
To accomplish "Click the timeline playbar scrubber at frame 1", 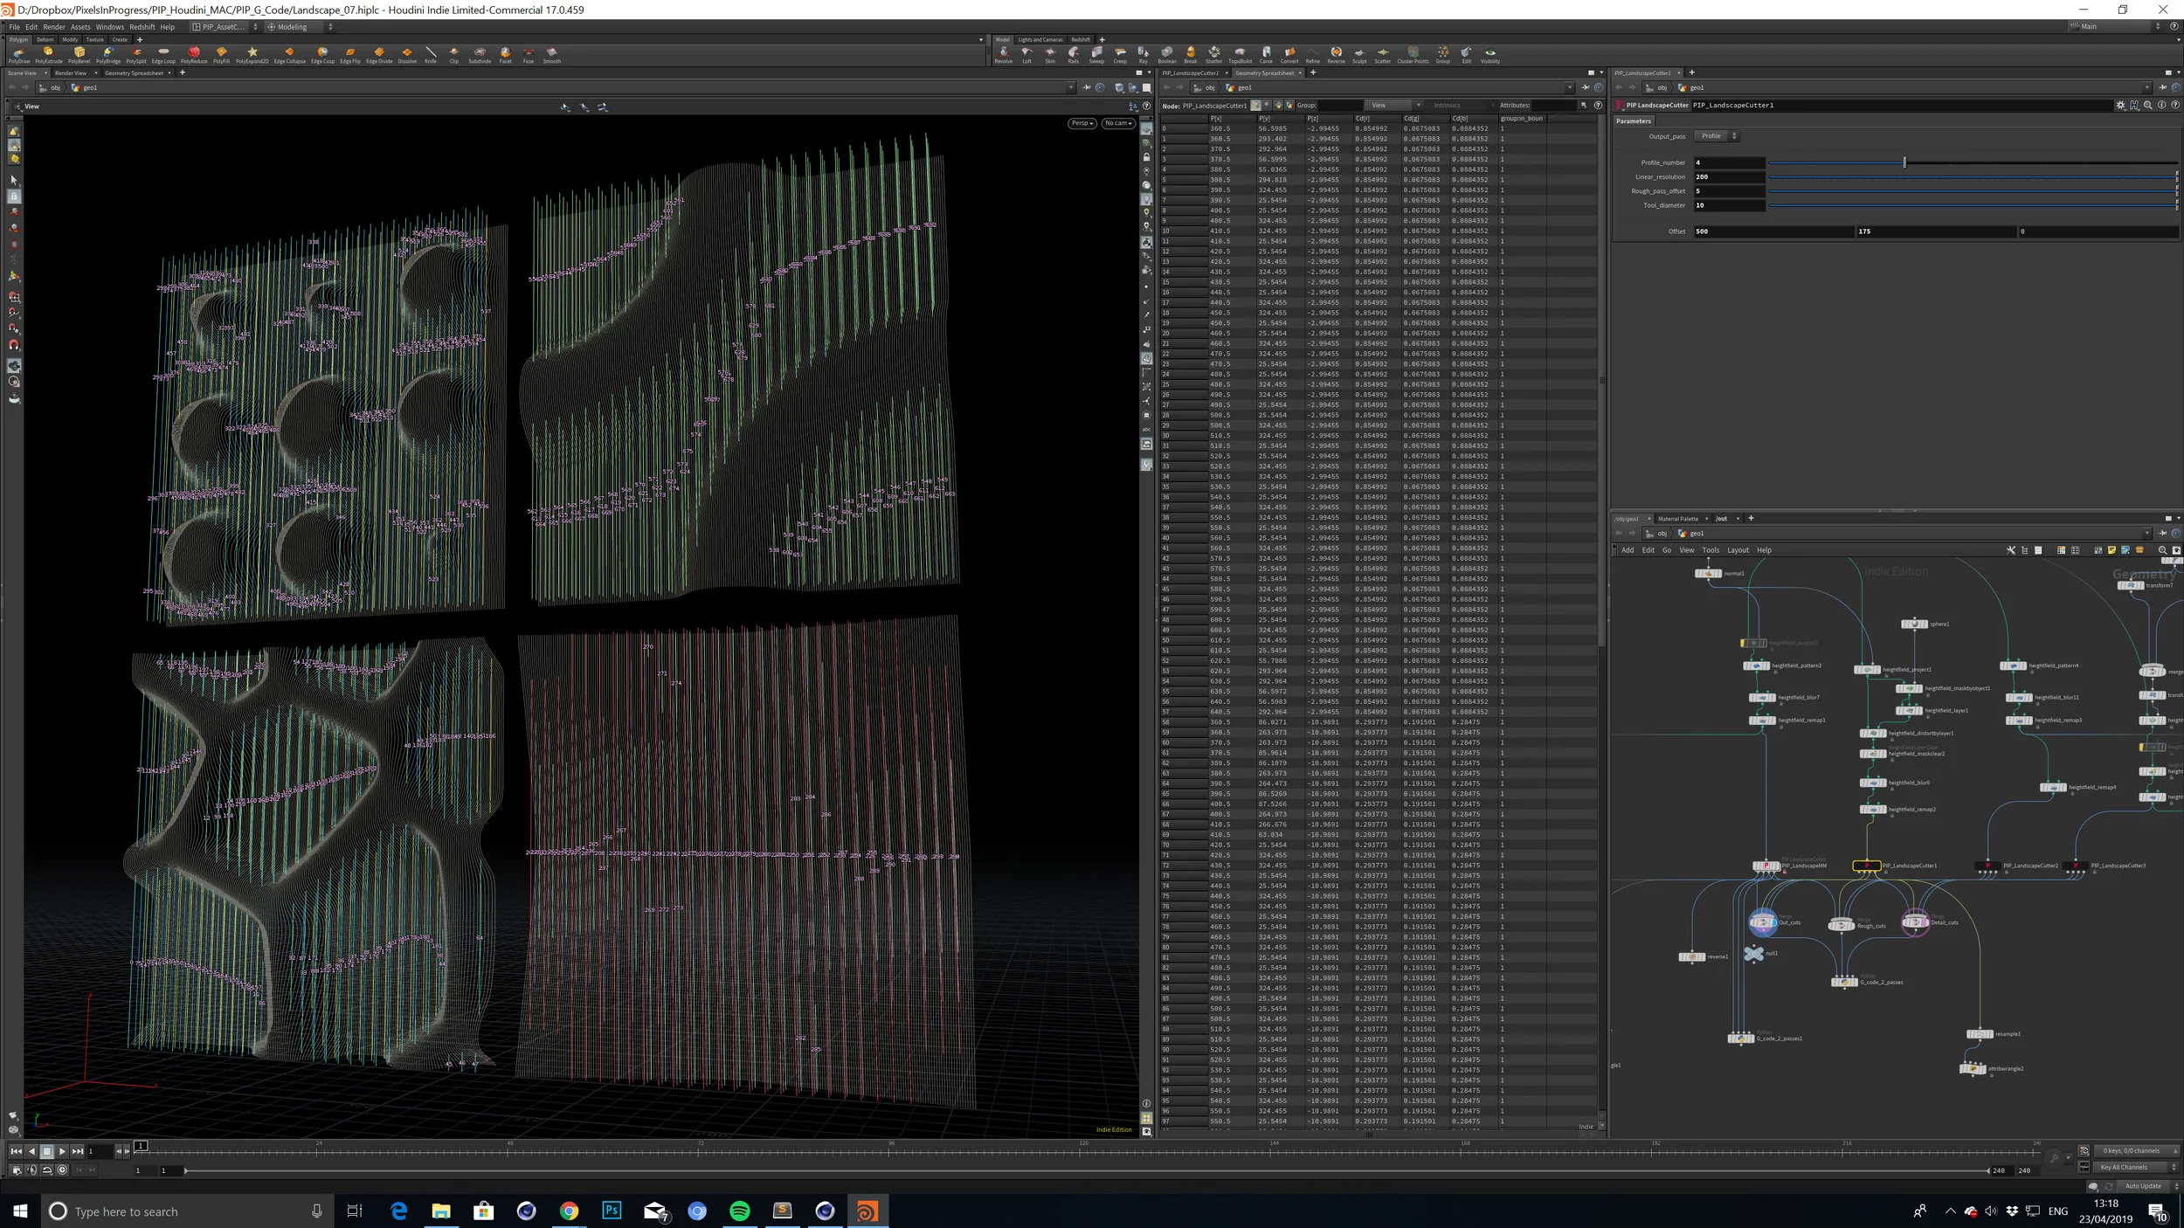I will coord(141,1146).
